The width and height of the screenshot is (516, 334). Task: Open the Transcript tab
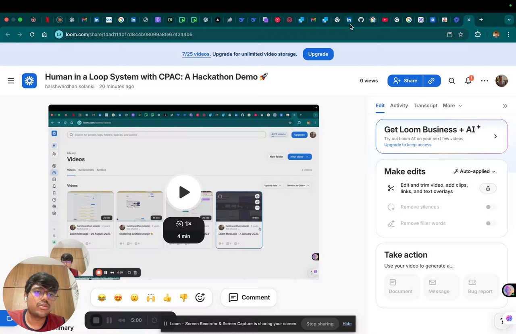pos(425,106)
